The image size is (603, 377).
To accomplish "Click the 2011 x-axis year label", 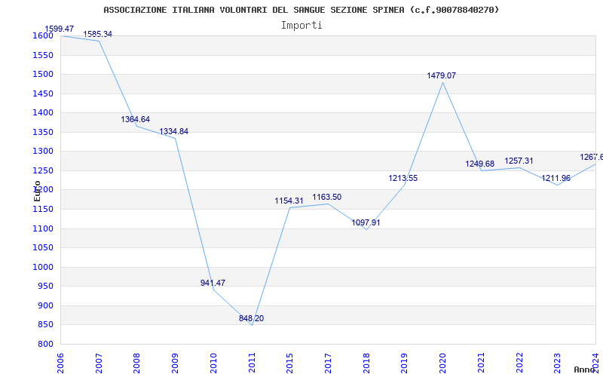I will pos(252,363).
